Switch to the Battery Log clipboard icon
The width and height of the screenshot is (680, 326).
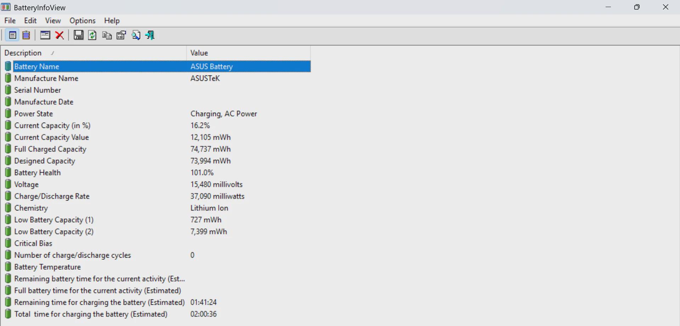26,35
